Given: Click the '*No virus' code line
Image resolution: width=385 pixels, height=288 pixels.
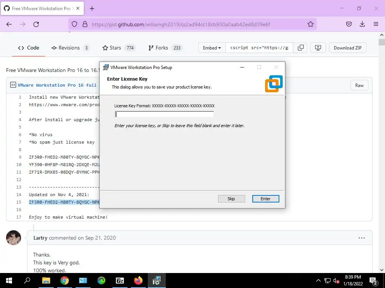Looking at the screenshot, I should (x=41, y=135).
